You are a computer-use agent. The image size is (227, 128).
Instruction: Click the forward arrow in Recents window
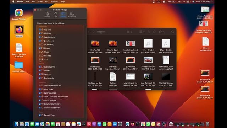pyautogui.click(x=94, y=32)
